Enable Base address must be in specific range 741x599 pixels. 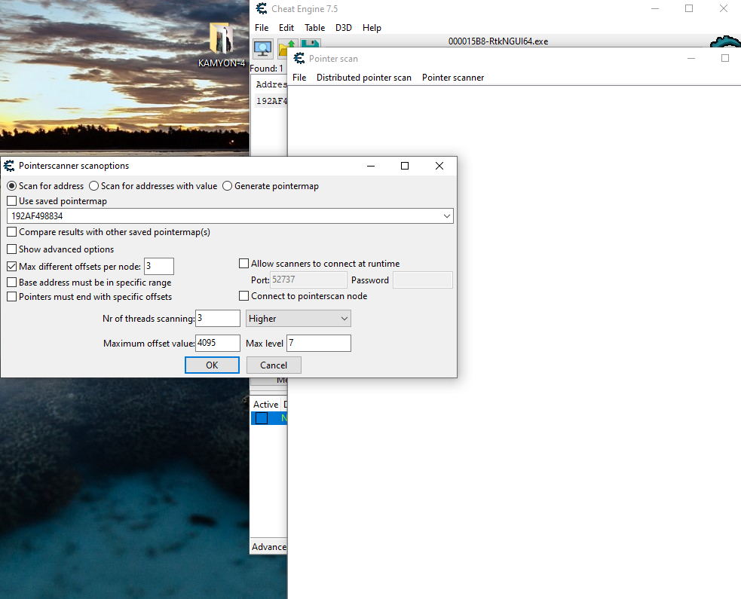12,283
